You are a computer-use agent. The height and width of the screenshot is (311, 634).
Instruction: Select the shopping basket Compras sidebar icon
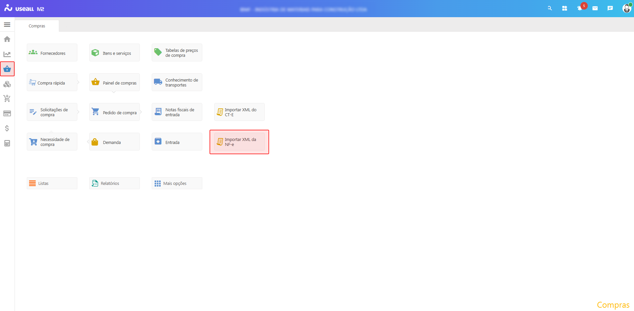pos(7,69)
